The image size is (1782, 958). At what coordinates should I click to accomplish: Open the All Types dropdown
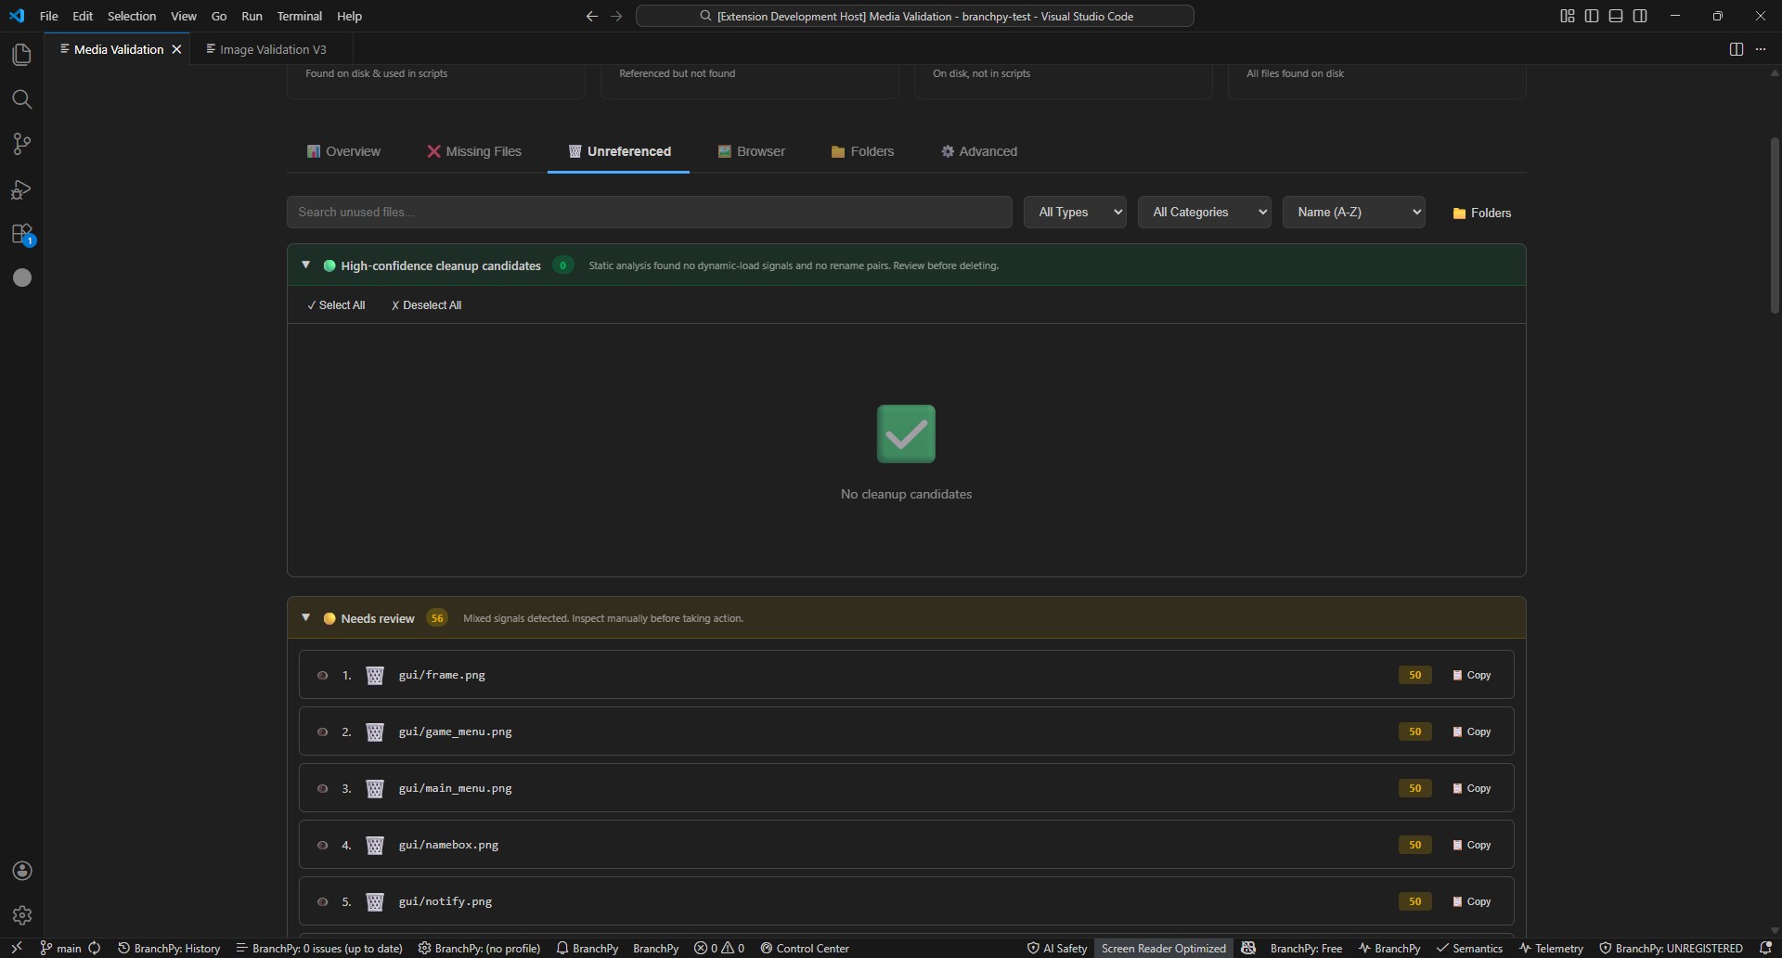[1075, 213]
